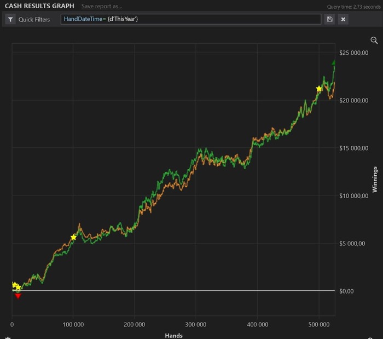Click the Winnings y-axis label

coord(375,179)
